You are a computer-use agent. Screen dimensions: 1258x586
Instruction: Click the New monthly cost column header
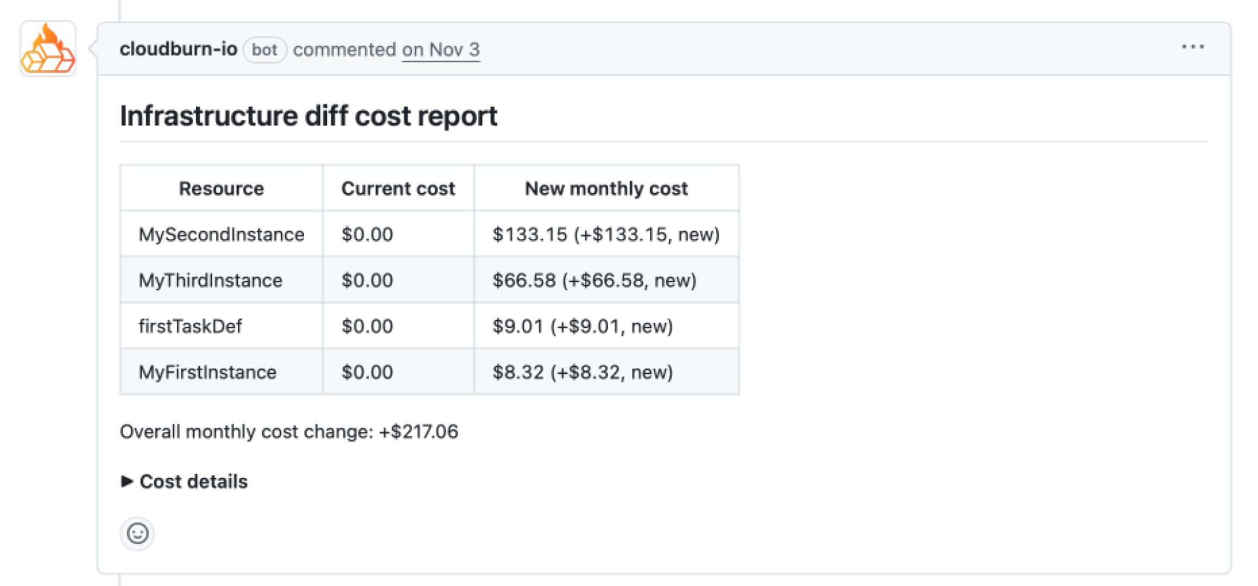coord(606,188)
